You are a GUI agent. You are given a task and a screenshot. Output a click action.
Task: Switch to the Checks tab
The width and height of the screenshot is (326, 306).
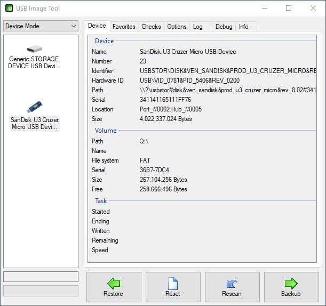(x=151, y=27)
